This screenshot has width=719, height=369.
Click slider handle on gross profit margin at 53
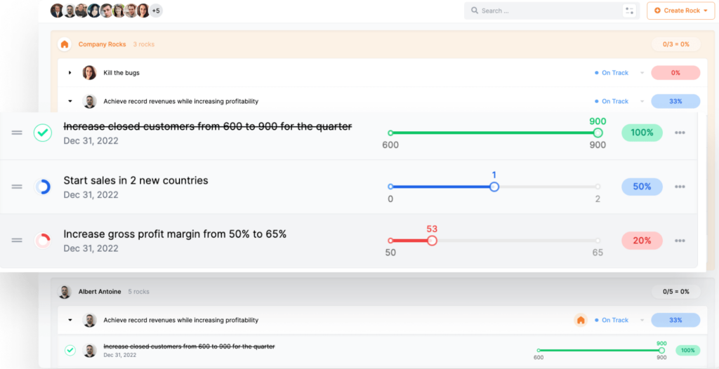(x=432, y=241)
